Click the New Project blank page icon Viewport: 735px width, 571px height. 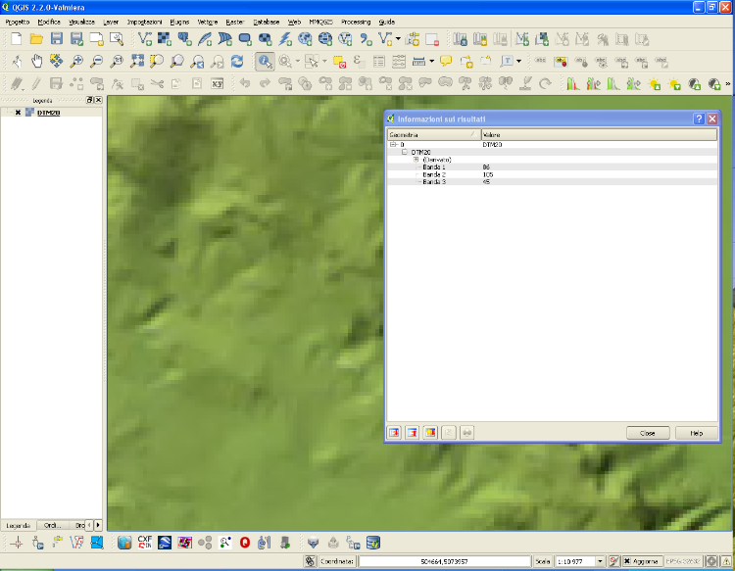(x=16, y=39)
